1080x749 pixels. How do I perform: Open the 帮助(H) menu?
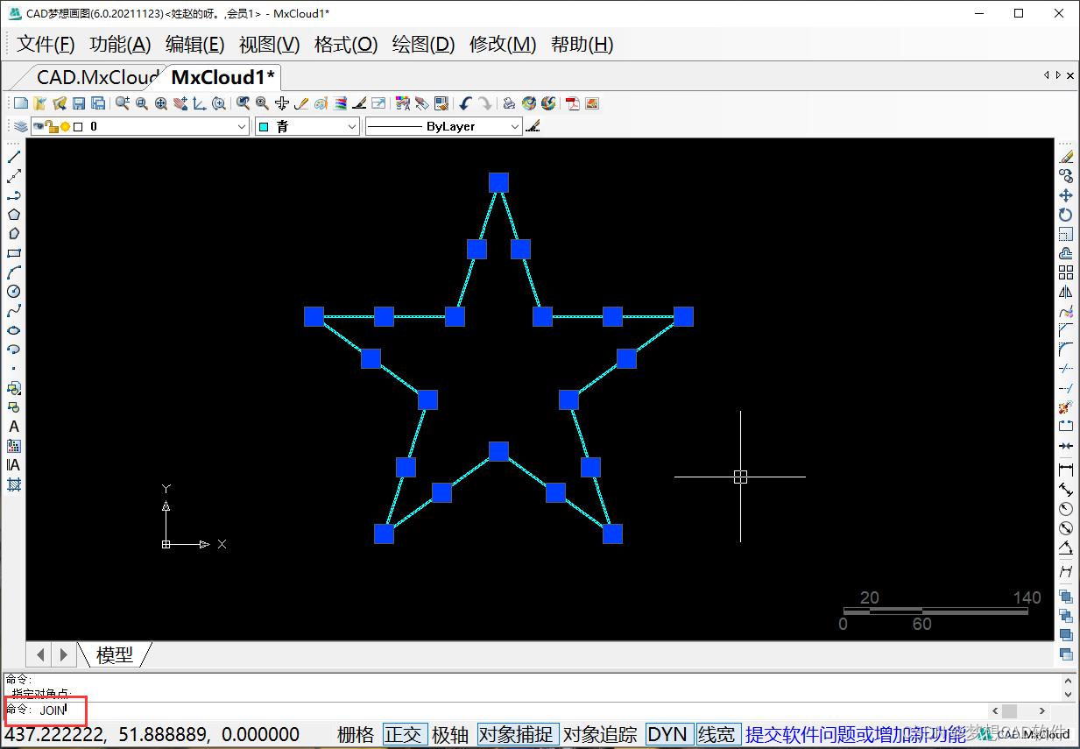(x=582, y=45)
